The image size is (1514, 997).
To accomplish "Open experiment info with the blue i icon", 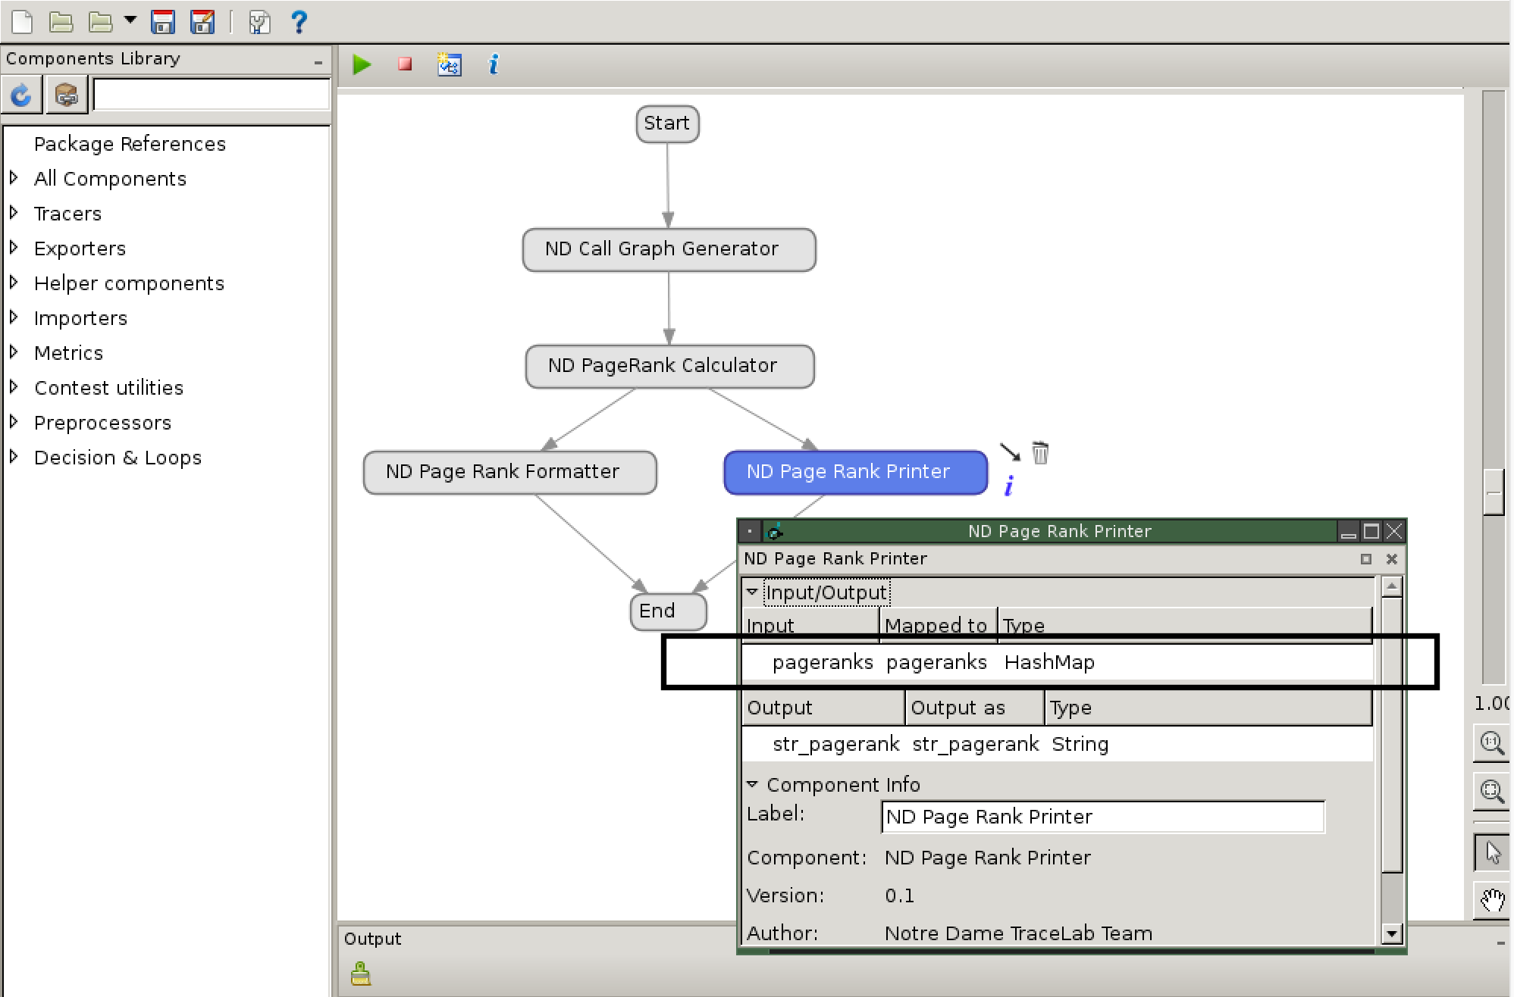I will (x=494, y=64).
